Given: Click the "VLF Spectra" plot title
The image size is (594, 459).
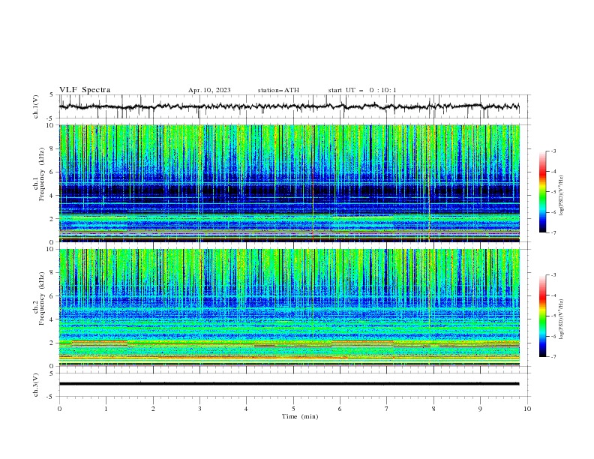Looking at the screenshot, I should coord(85,90).
